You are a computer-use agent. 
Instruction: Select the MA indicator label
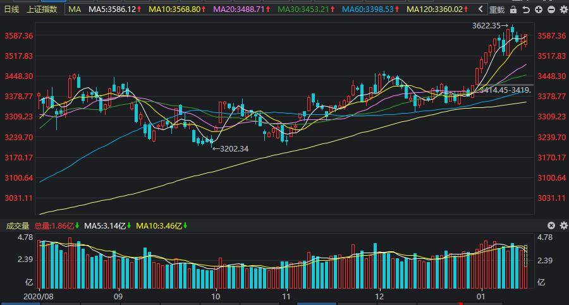coord(75,9)
